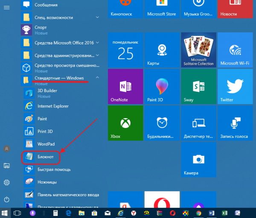Open the Paint 3D tile
Screen dimensions: 256x218
tap(161, 87)
